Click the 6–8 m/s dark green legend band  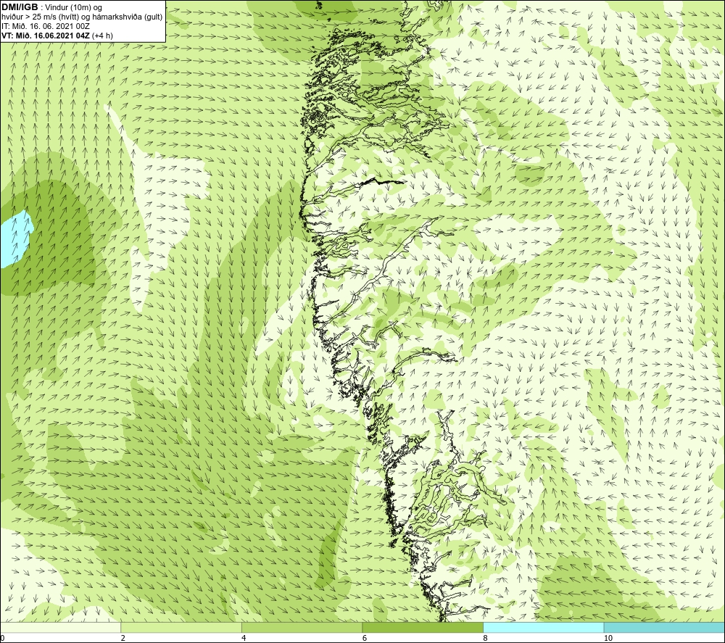pyautogui.click(x=423, y=628)
